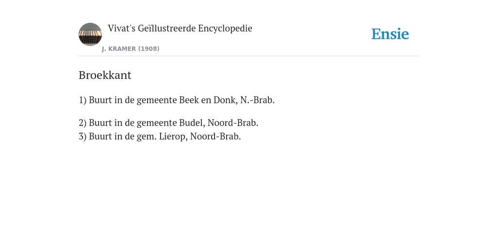The image size is (497, 248).
Task: Click Noord-Brab. in the Lierop entry
Action: (215, 136)
